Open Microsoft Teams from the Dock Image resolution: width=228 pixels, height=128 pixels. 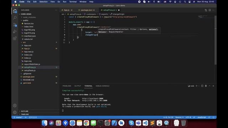click(138, 123)
